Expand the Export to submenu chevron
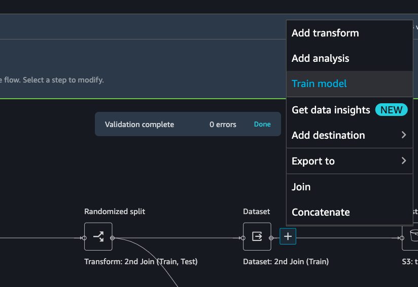 pyautogui.click(x=404, y=160)
